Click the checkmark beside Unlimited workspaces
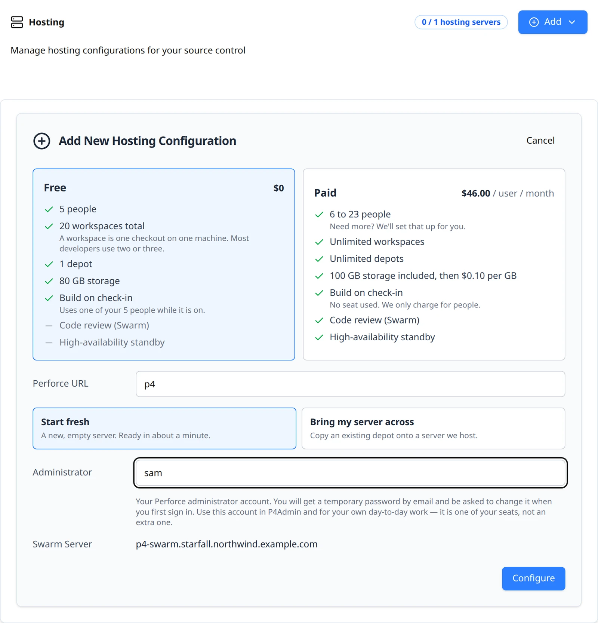The height and width of the screenshot is (623, 598). coord(319,242)
